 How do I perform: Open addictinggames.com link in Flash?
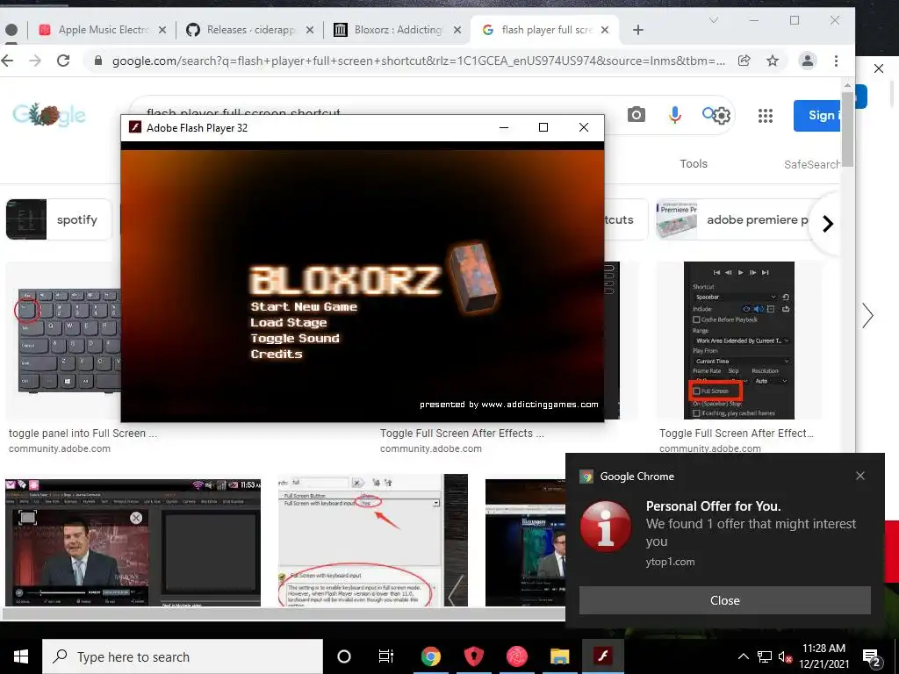[540, 404]
